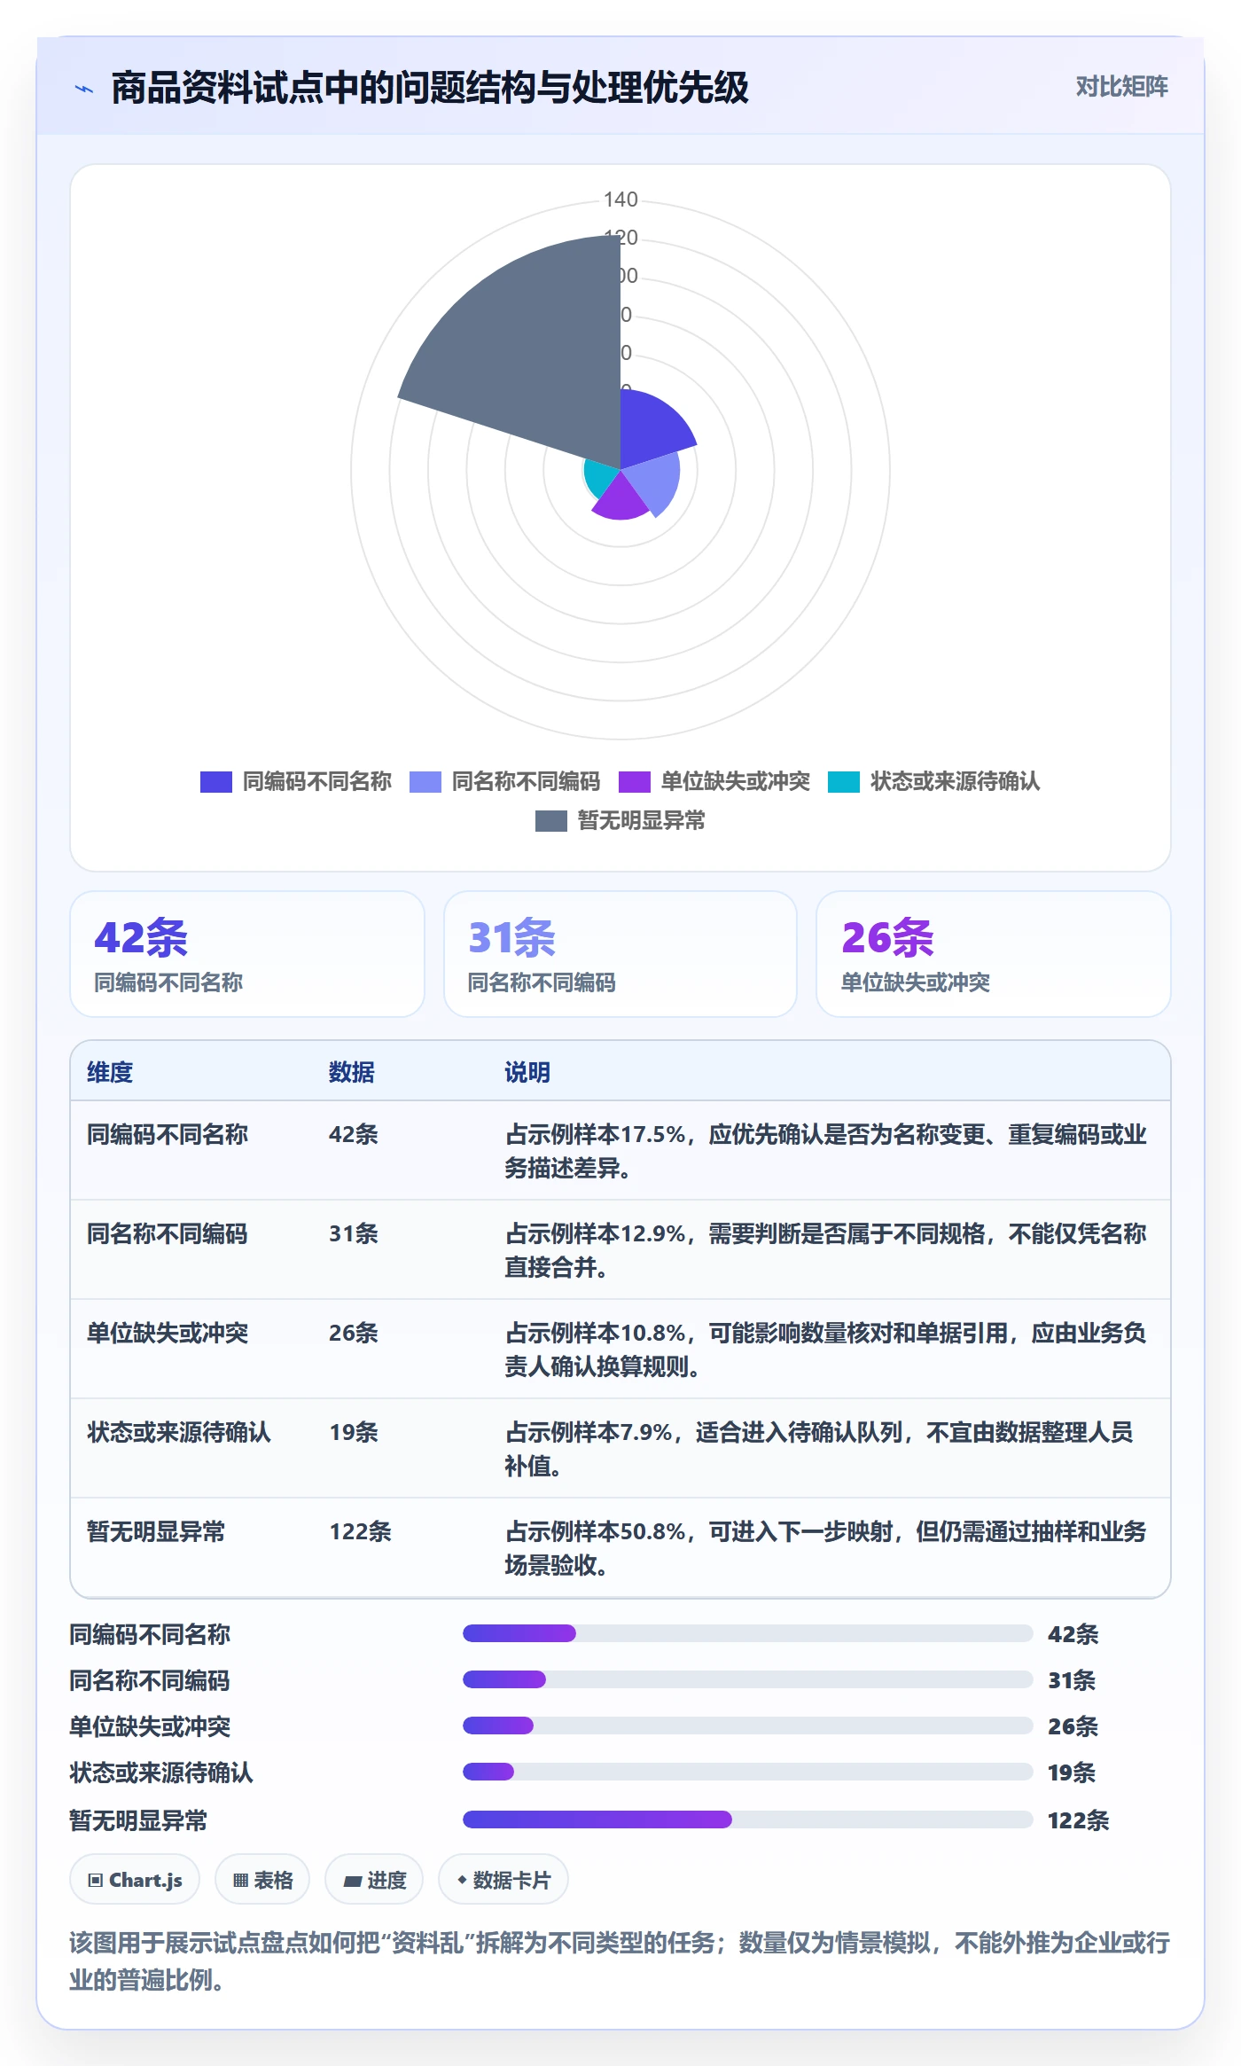
Task: Click the 140 axis tick label
Action: click(620, 200)
